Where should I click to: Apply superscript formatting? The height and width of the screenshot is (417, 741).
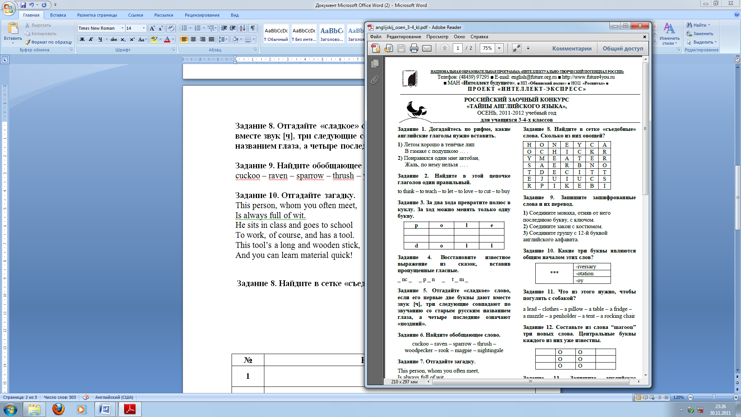pos(132,39)
